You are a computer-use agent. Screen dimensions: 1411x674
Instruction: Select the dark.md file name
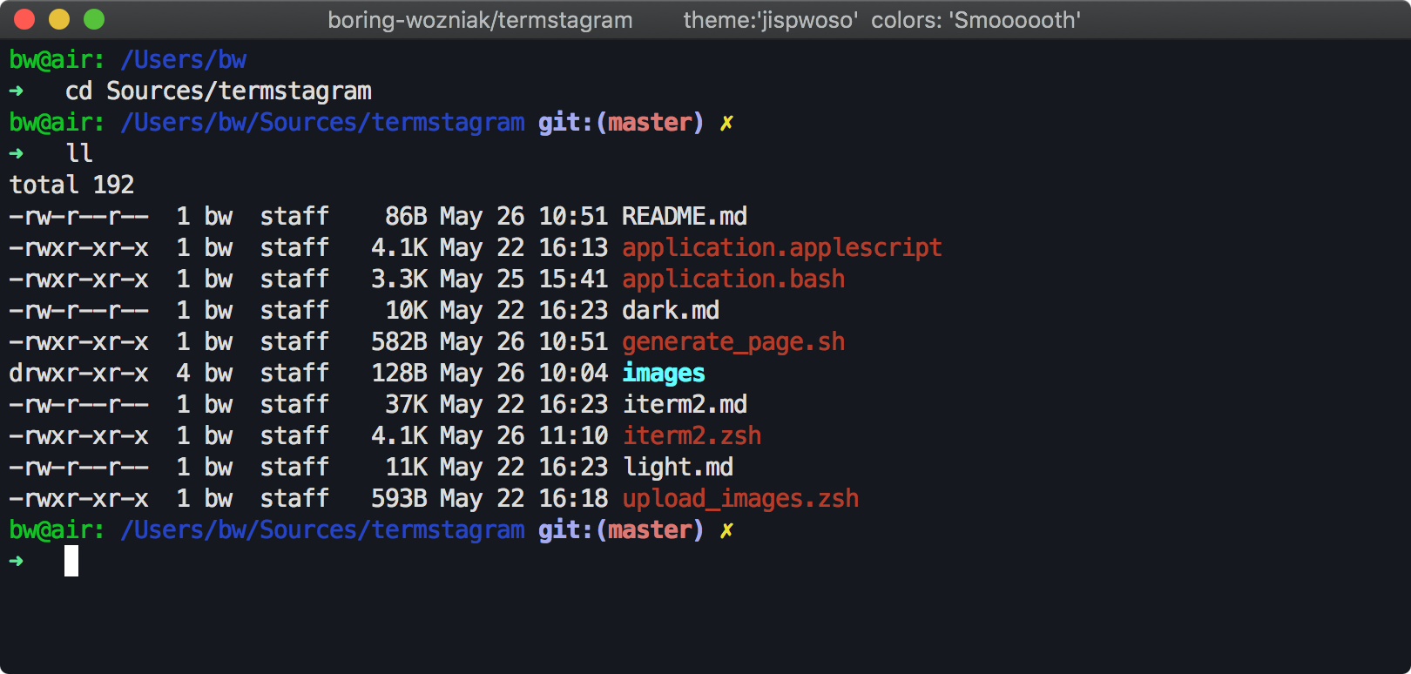click(670, 310)
